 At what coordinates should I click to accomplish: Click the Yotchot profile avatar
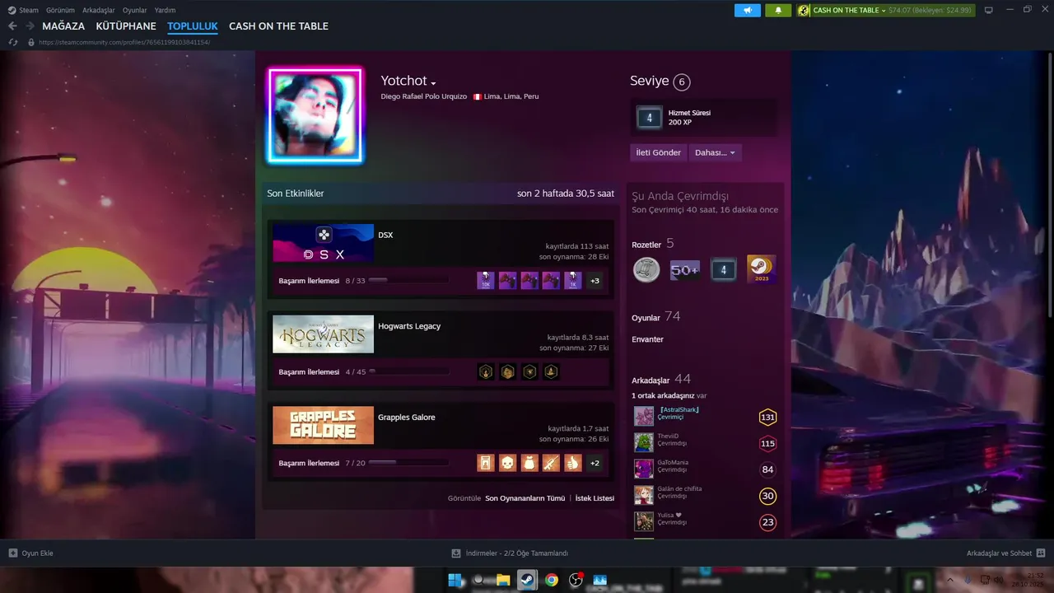(x=315, y=115)
